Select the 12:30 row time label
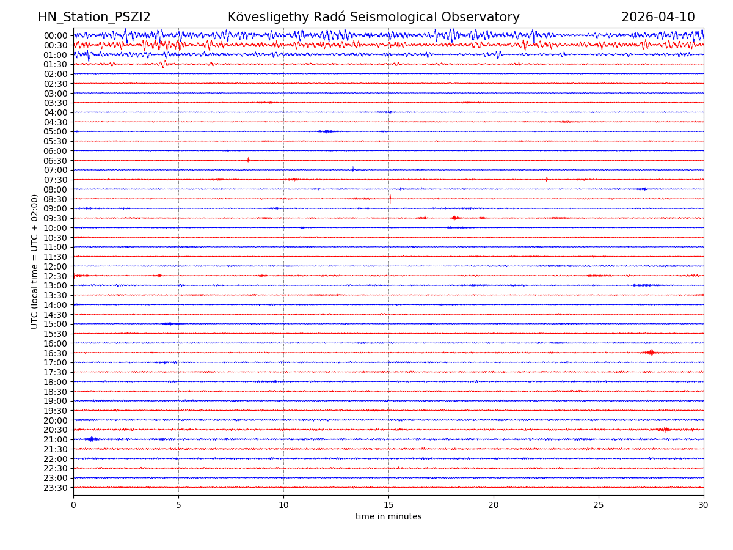 [x=55, y=276]
